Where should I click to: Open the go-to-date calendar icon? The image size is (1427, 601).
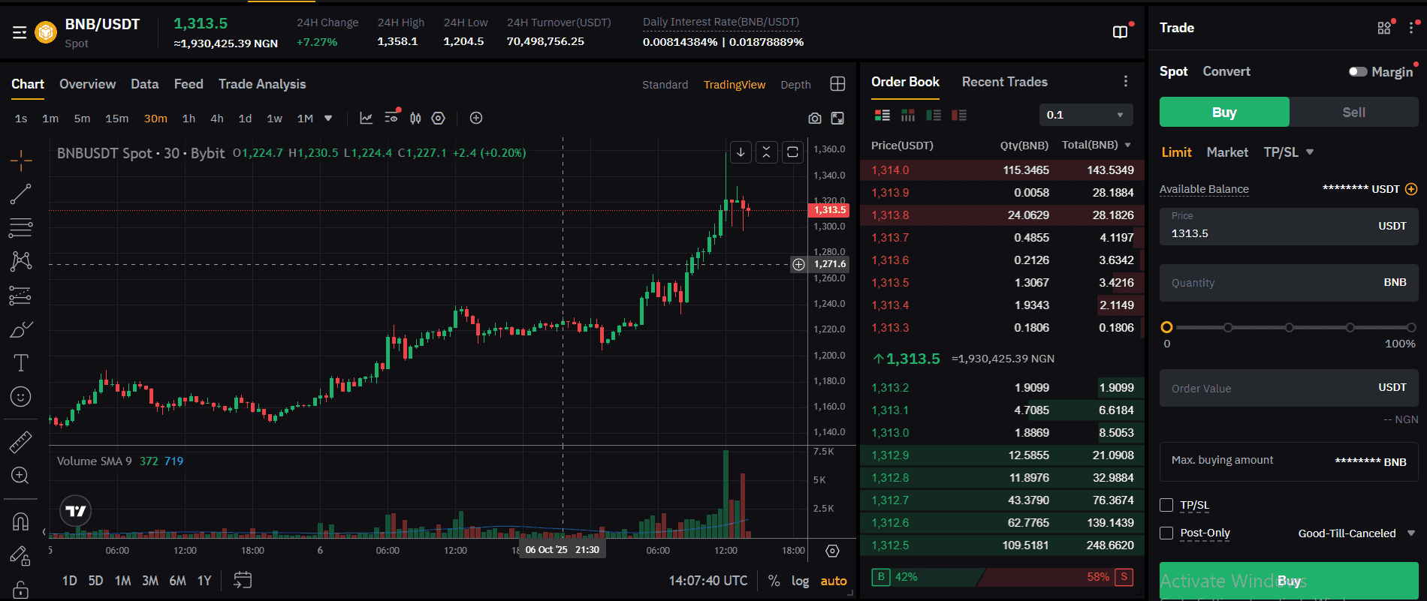(x=243, y=580)
